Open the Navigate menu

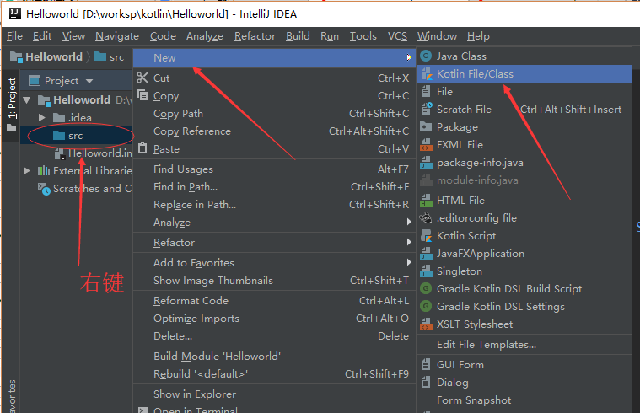[x=117, y=36]
